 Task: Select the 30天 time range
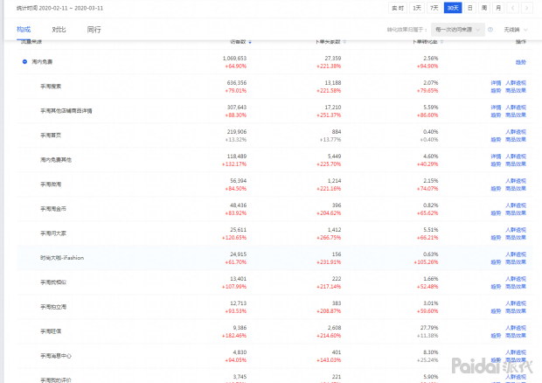[453, 8]
